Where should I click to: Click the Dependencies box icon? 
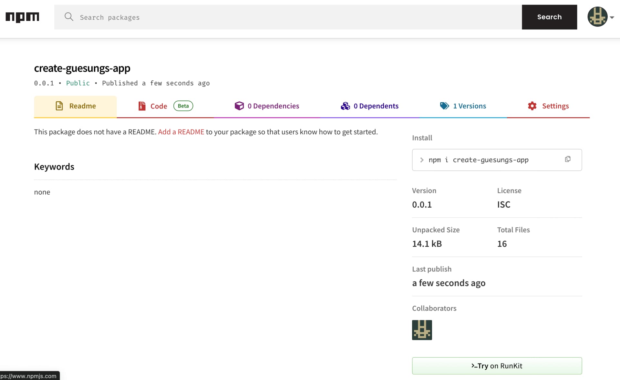(239, 106)
